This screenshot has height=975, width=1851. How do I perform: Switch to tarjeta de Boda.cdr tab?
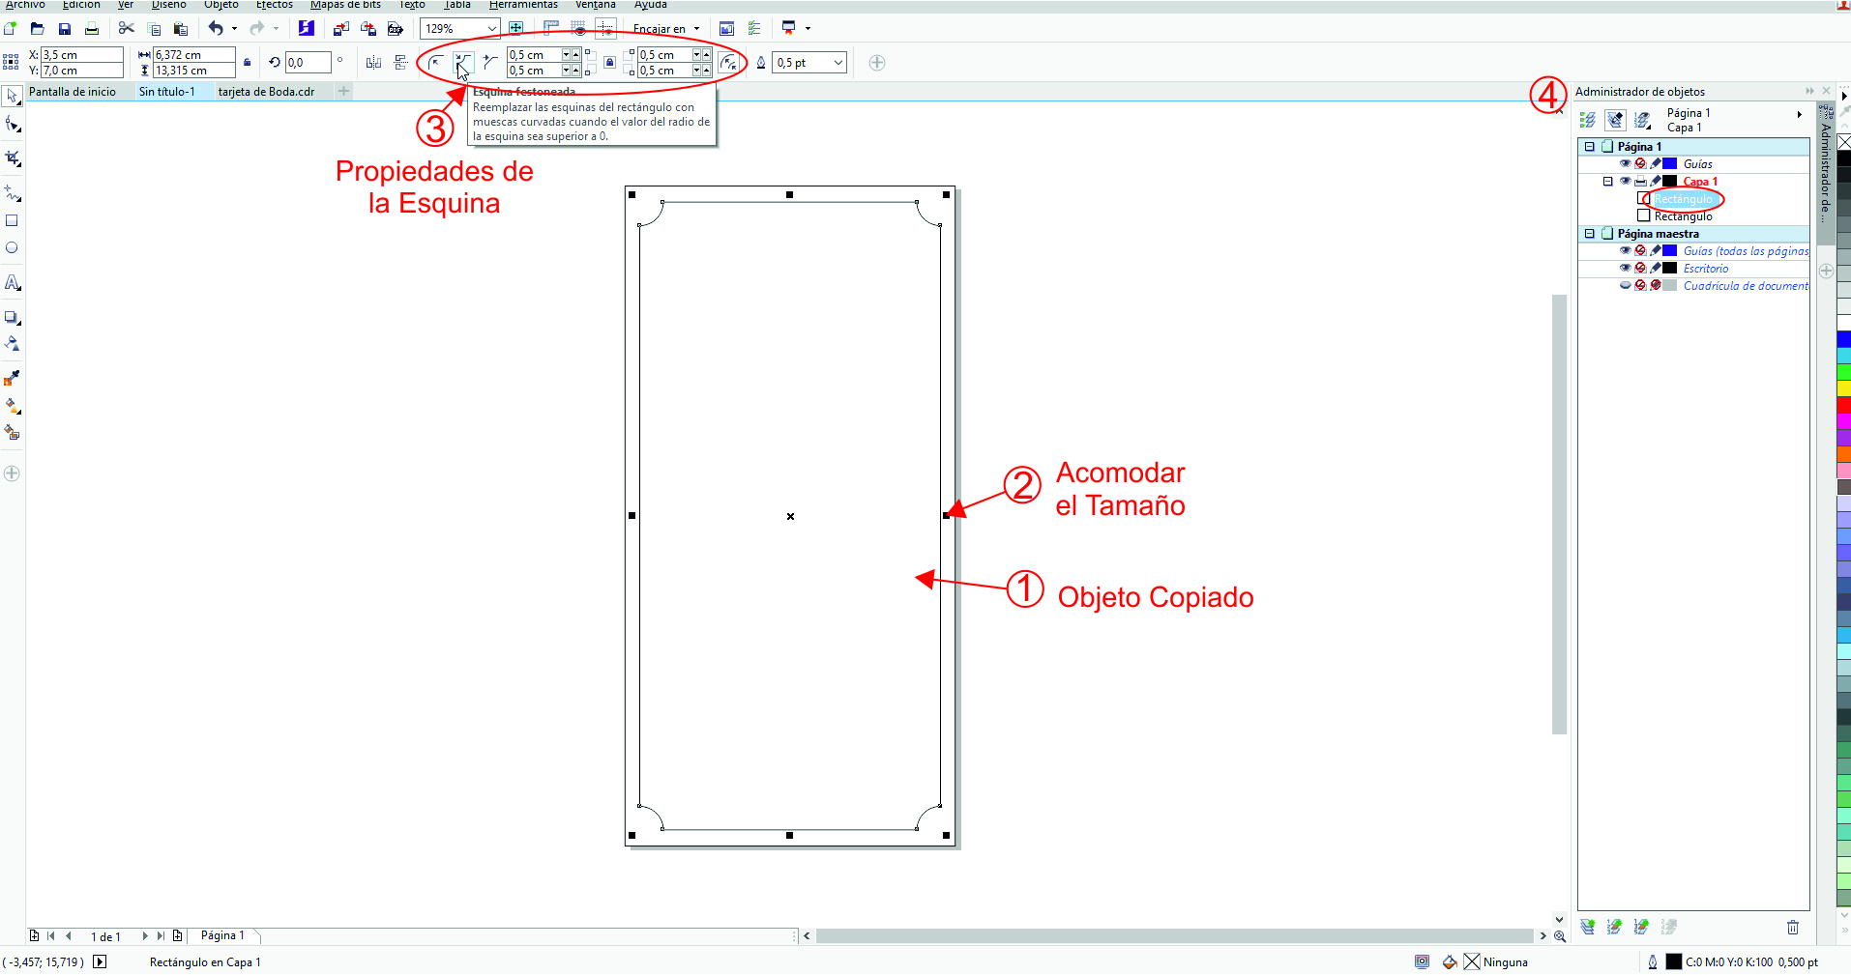[x=266, y=92]
